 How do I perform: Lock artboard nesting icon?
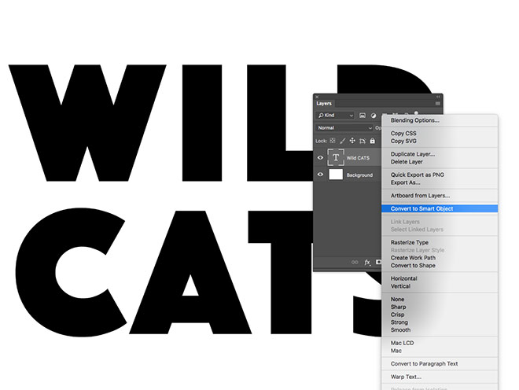point(363,141)
